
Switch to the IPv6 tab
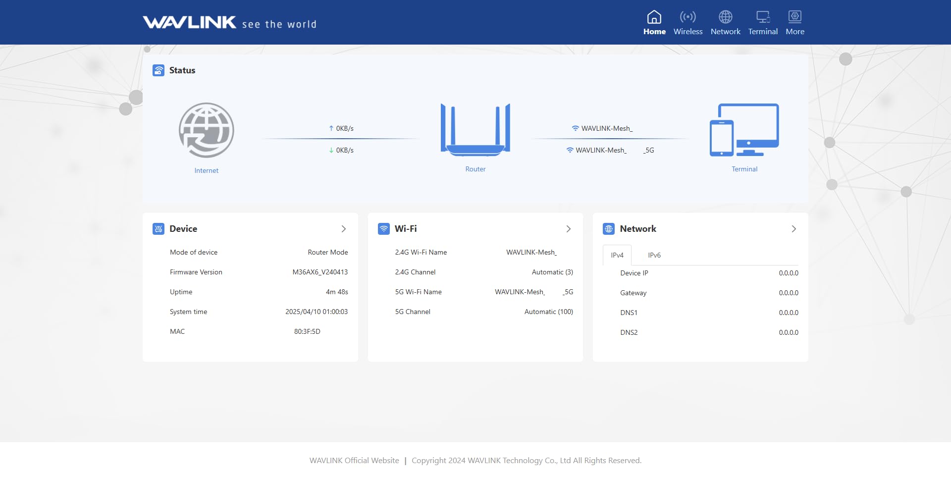[x=654, y=255]
